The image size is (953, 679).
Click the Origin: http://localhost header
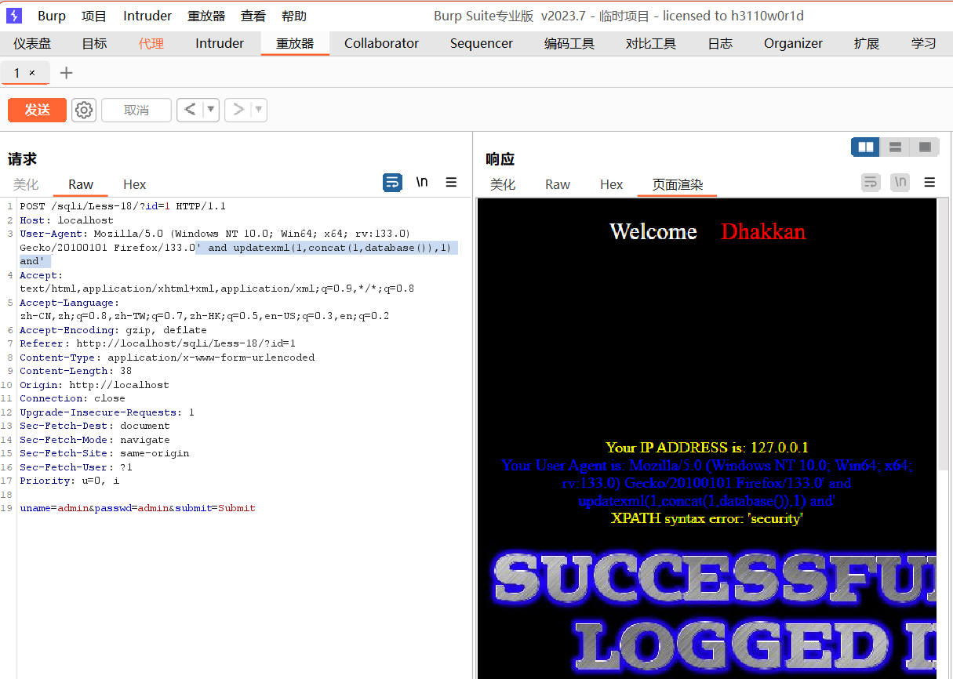[x=94, y=385]
